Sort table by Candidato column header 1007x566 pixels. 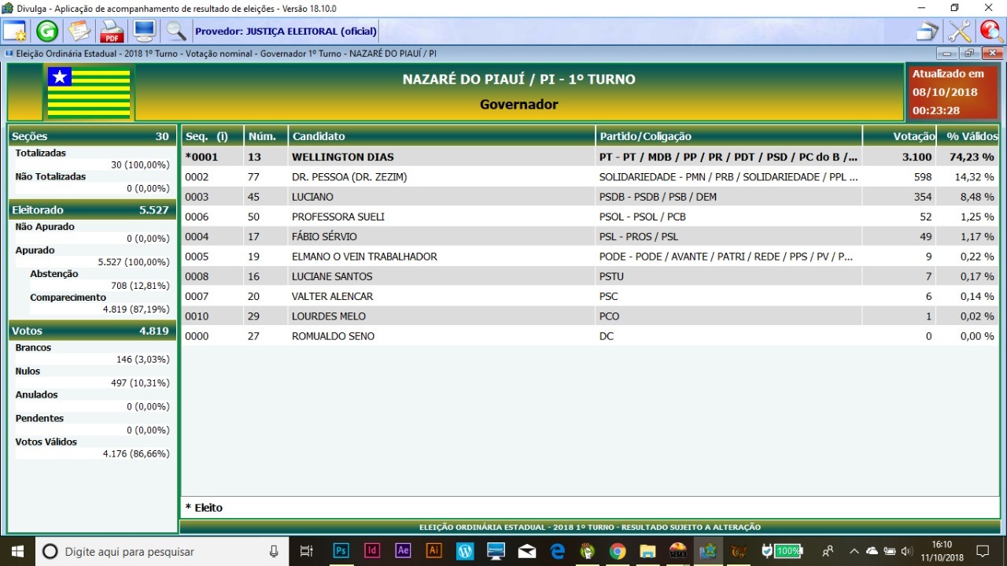(x=441, y=136)
